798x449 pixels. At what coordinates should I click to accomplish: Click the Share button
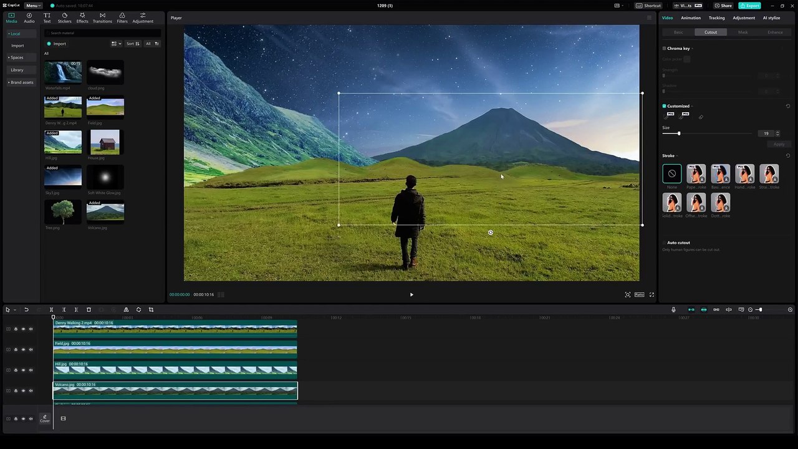723,6
